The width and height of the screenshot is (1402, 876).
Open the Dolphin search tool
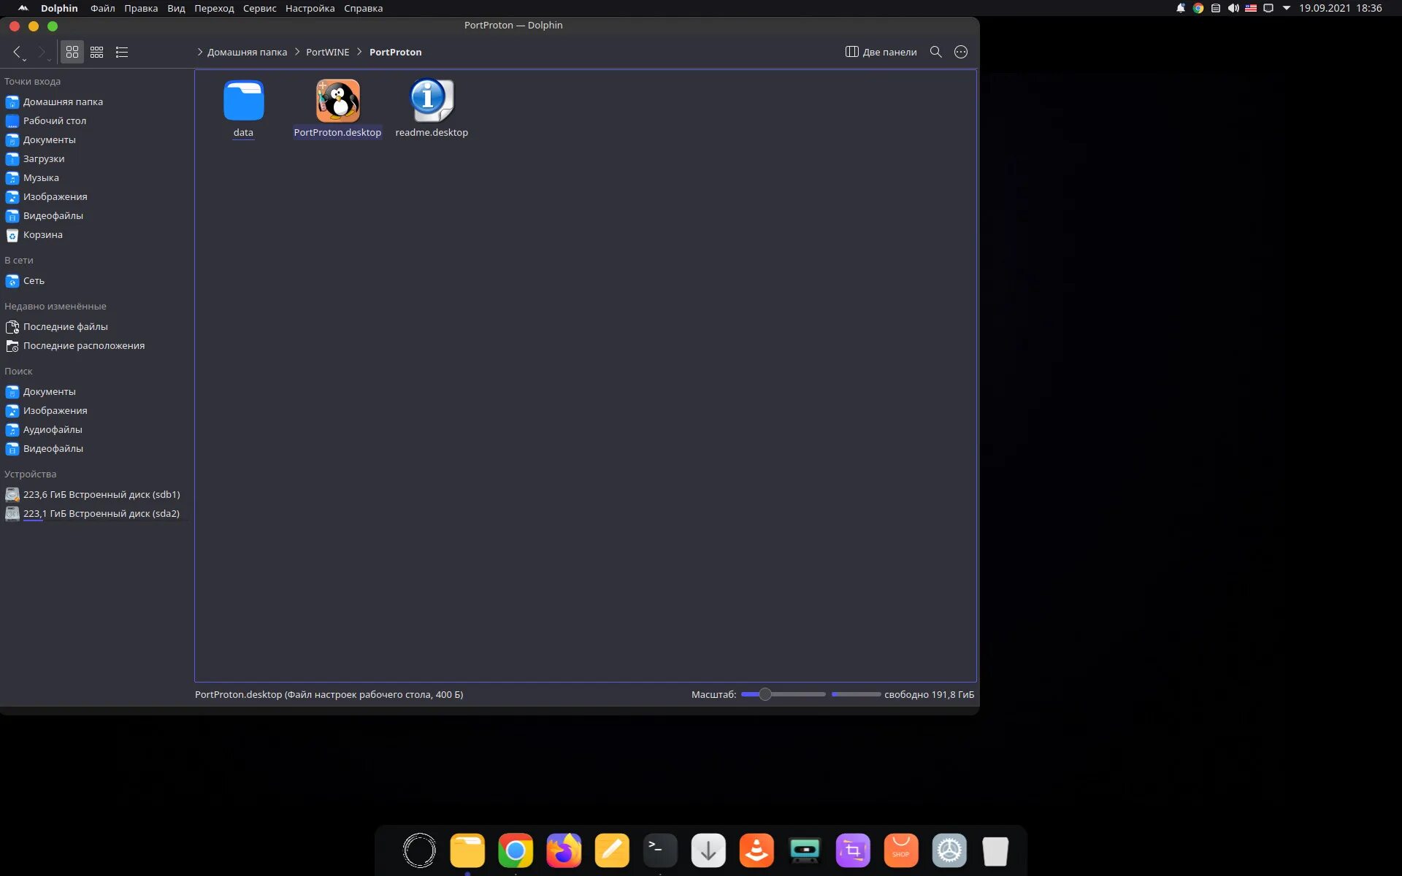pos(935,52)
